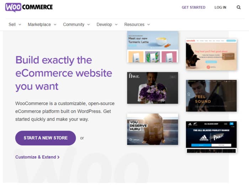Click the START A NEW STORE button
This screenshot has height=185, width=249.
pyautogui.click(x=46, y=138)
